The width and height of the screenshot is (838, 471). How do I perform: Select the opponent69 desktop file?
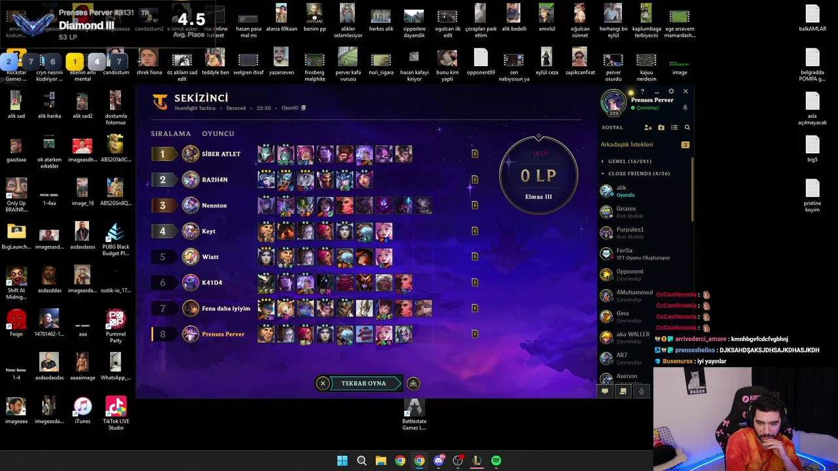coord(481,62)
